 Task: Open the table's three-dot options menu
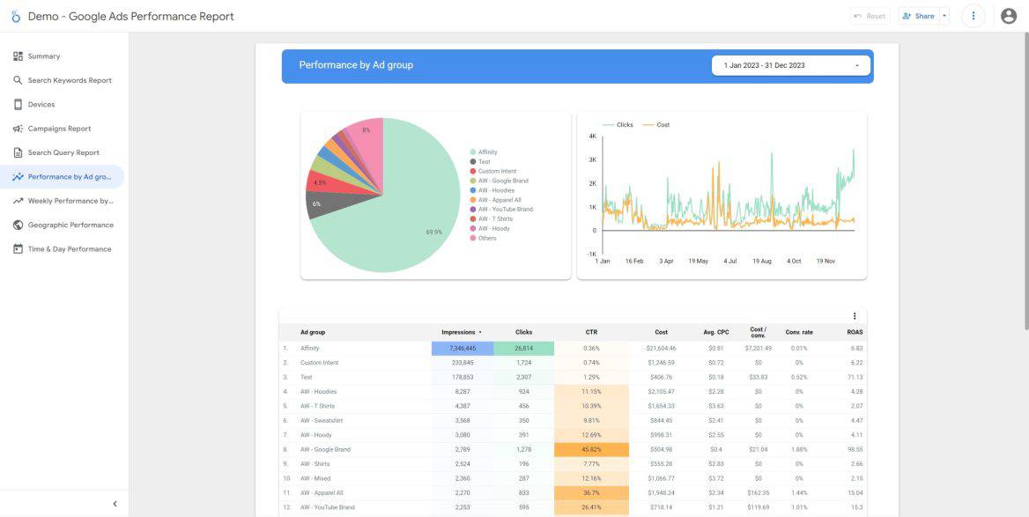coord(853,315)
